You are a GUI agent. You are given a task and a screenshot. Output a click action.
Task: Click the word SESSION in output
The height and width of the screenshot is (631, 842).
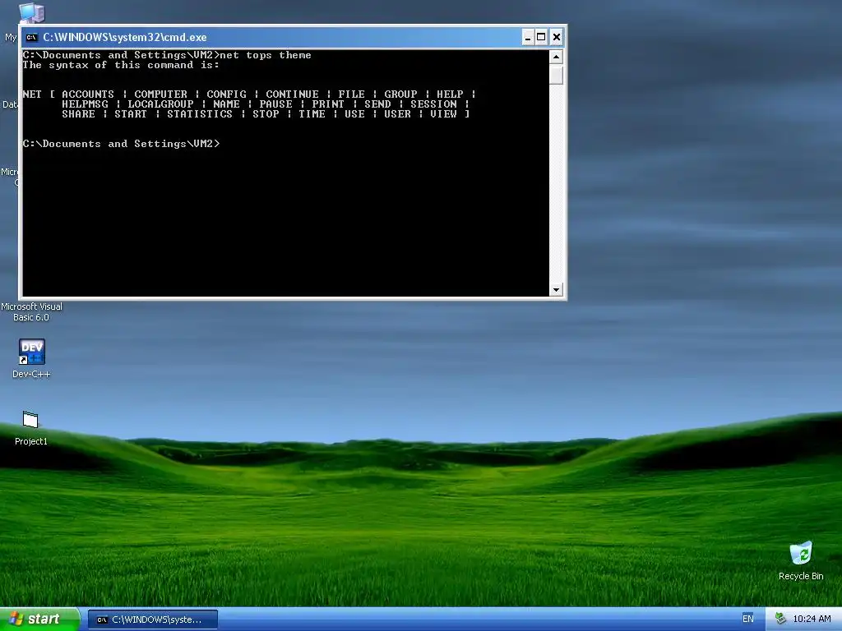pos(434,104)
